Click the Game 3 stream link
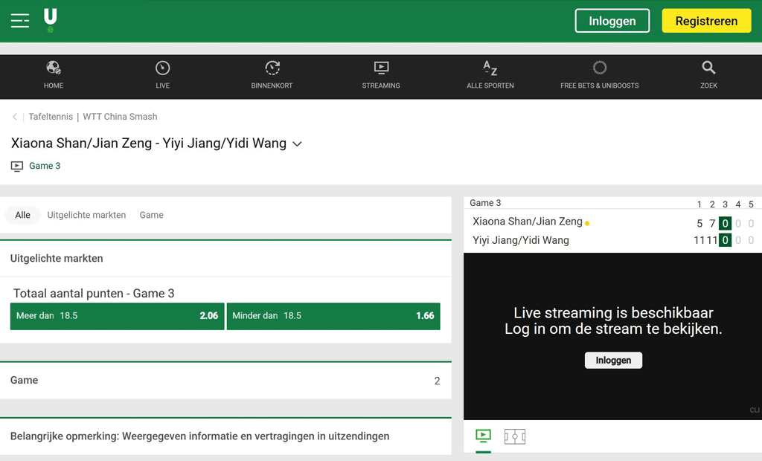Image resolution: width=762 pixels, height=461 pixels. (45, 166)
